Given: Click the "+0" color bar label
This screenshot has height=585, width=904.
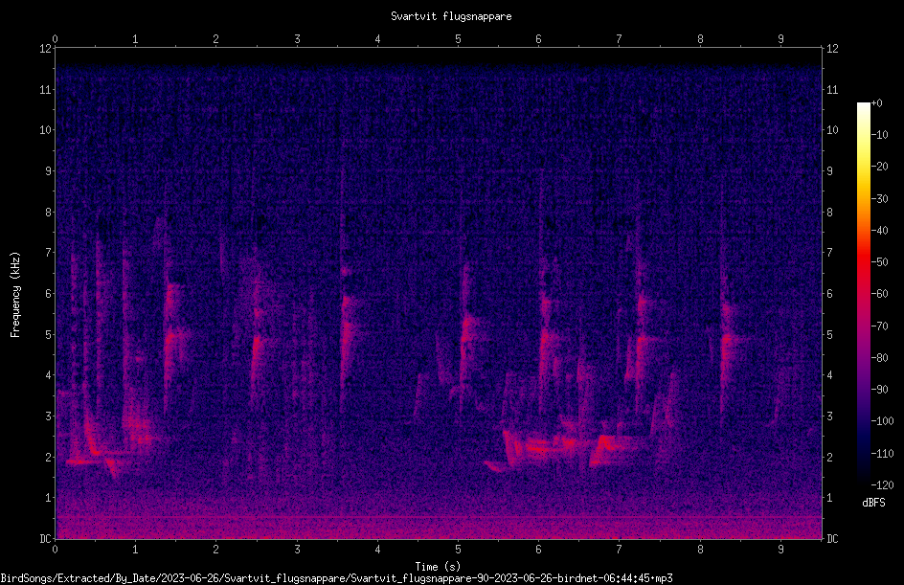Looking at the screenshot, I should (x=876, y=103).
